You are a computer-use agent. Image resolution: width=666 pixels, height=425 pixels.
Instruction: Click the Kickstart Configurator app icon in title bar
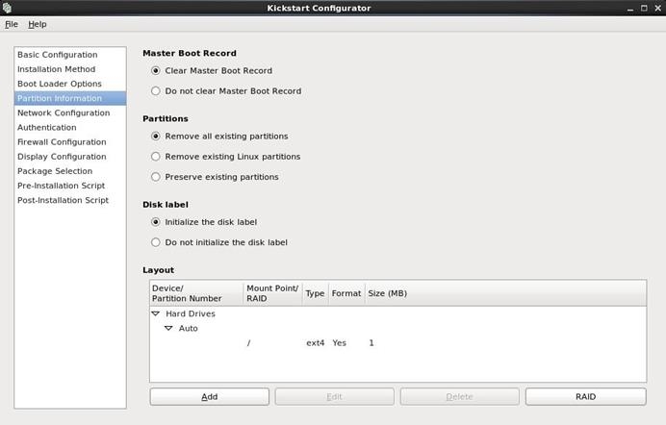coord(7,8)
